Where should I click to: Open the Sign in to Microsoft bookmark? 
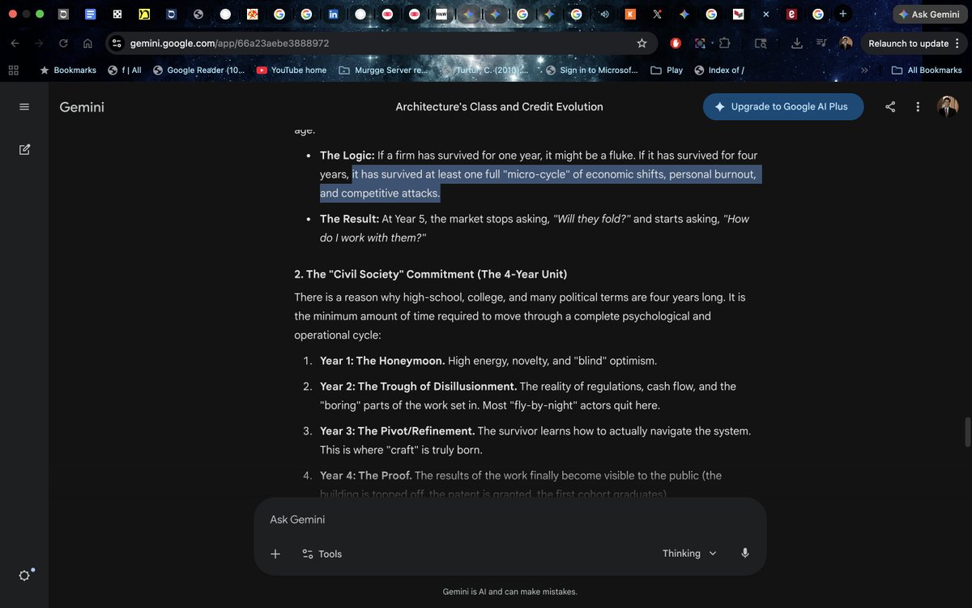pyautogui.click(x=592, y=71)
